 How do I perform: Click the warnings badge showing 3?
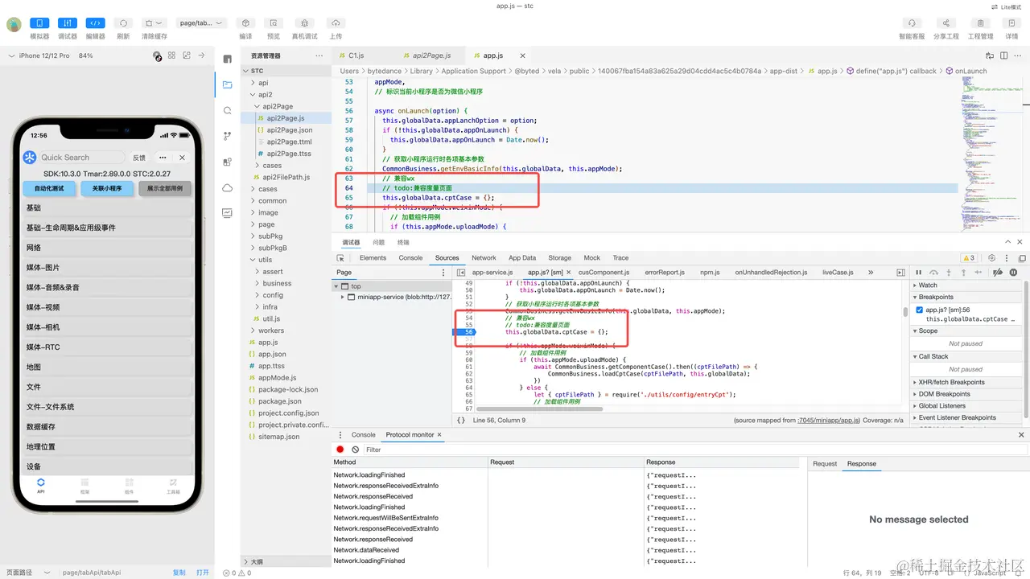point(969,258)
